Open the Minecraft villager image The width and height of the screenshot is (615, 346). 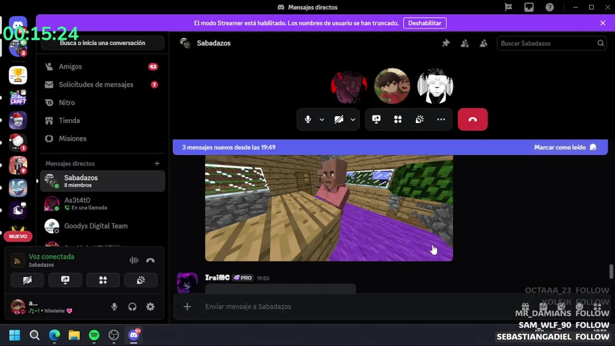[329, 208]
